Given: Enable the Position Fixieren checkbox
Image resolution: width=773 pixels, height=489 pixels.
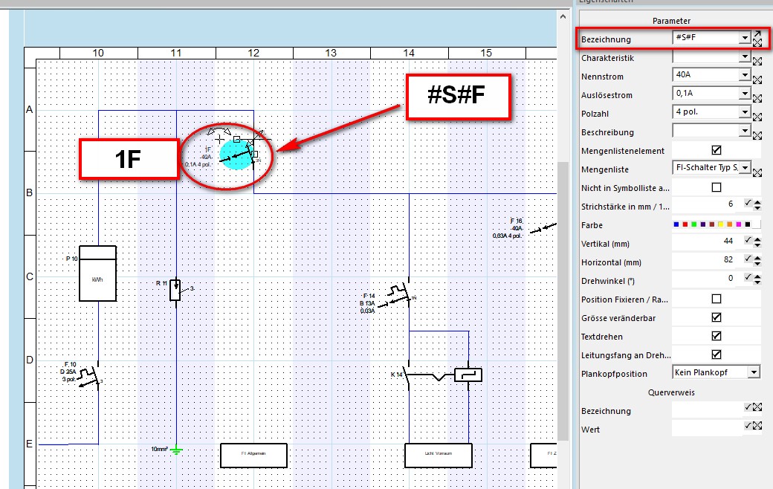Looking at the screenshot, I should tap(717, 299).
